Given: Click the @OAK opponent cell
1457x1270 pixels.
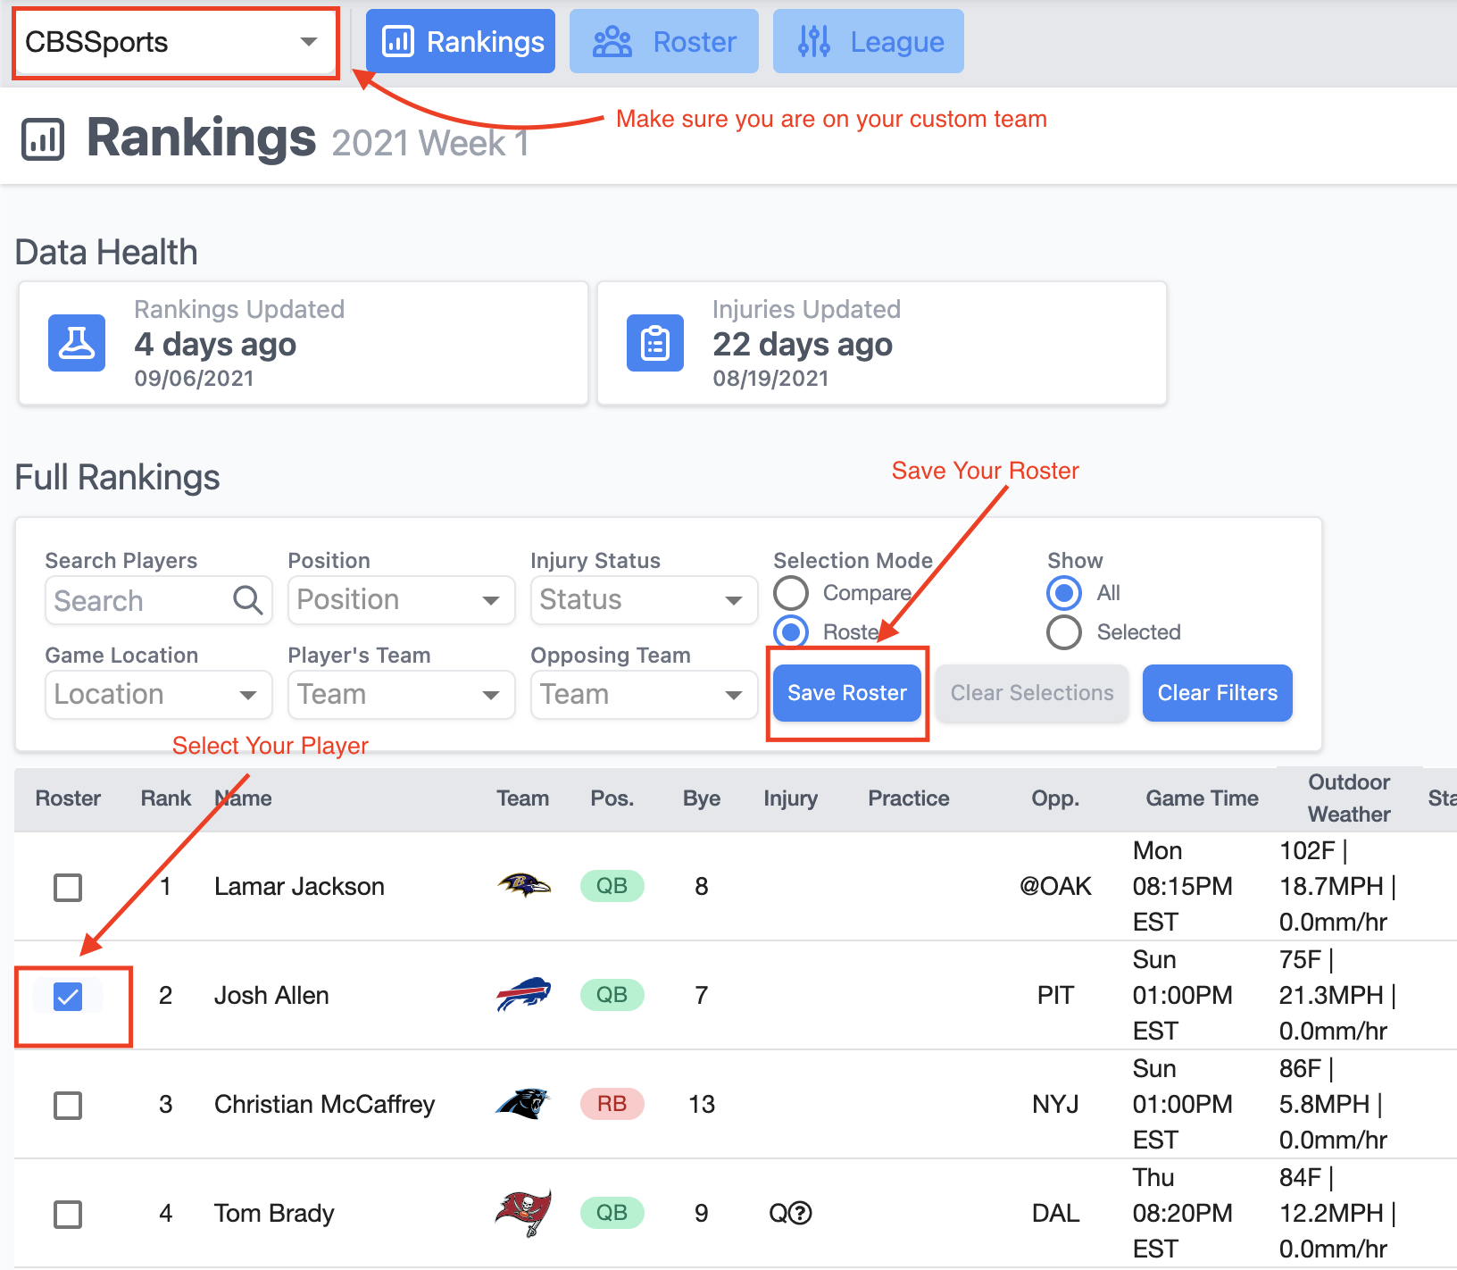Looking at the screenshot, I should [x=1055, y=886].
